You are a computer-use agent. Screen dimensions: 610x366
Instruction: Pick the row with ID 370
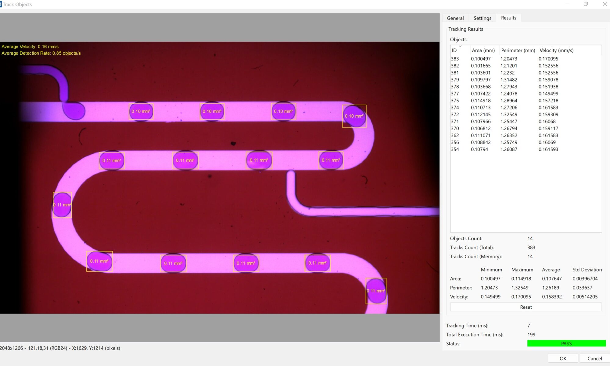[455, 128]
